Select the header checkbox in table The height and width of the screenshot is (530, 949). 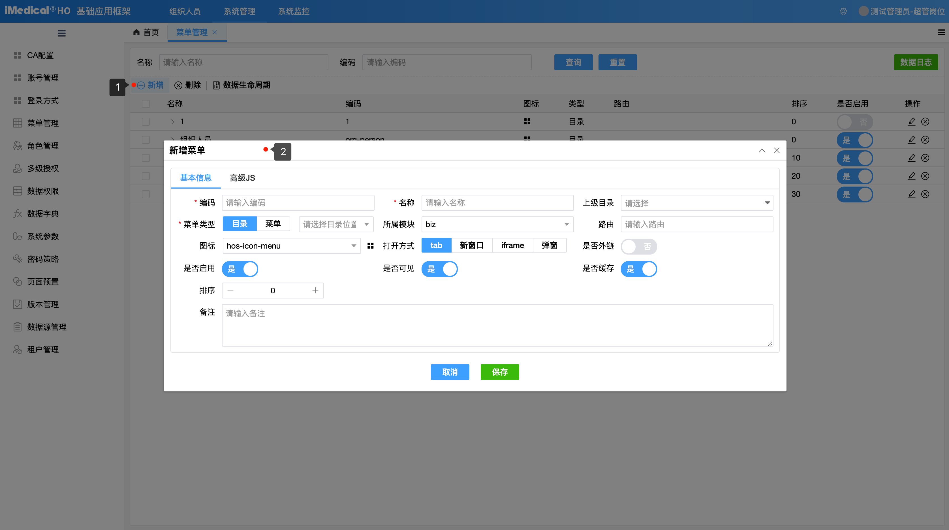point(146,104)
